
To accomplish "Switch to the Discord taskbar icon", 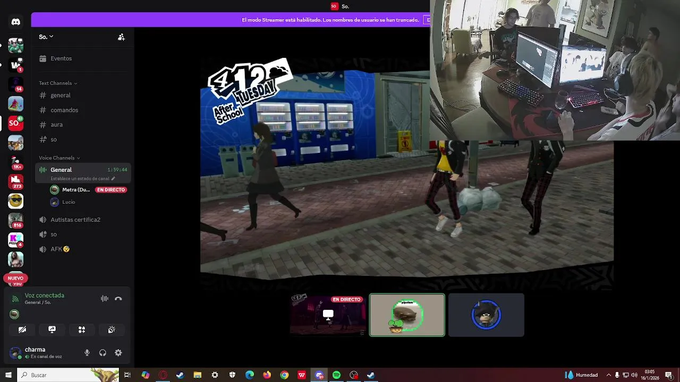I will pos(319,375).
